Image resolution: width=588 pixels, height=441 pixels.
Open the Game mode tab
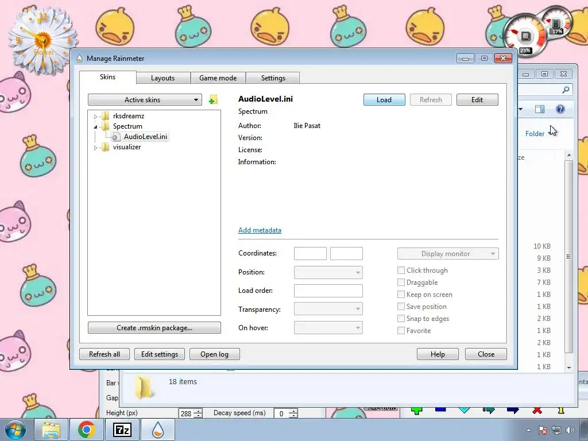[218, 78]
